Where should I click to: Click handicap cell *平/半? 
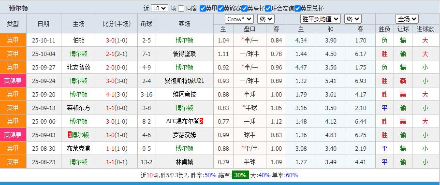pos(249,149)
